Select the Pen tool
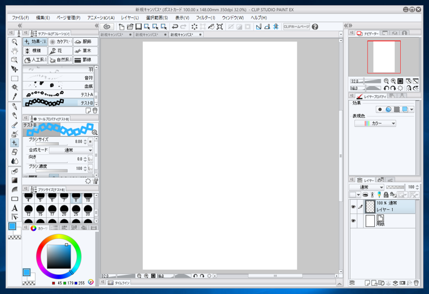The height and width of the screenshot is (294, 429). [x=15, y=107]
